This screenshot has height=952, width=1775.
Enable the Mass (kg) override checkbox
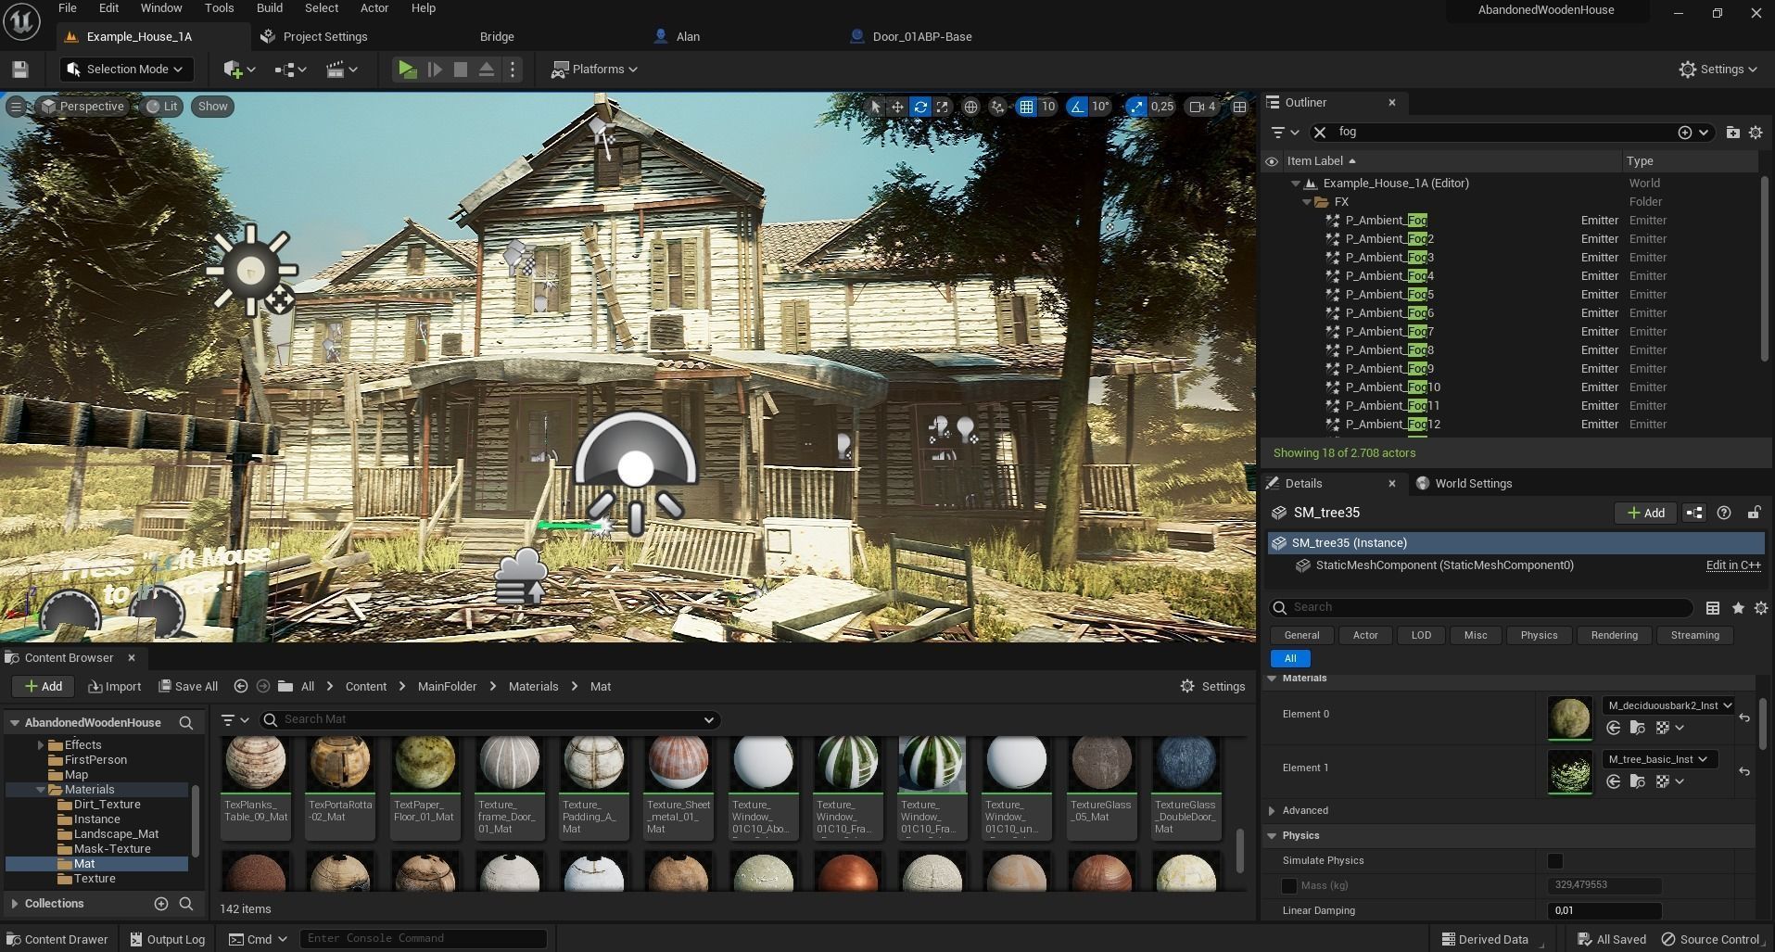pos(1288,886)
